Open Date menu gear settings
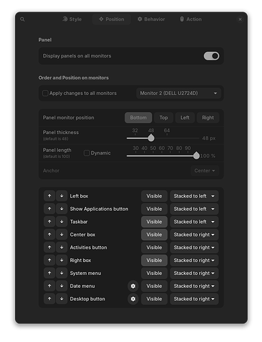 133,286
